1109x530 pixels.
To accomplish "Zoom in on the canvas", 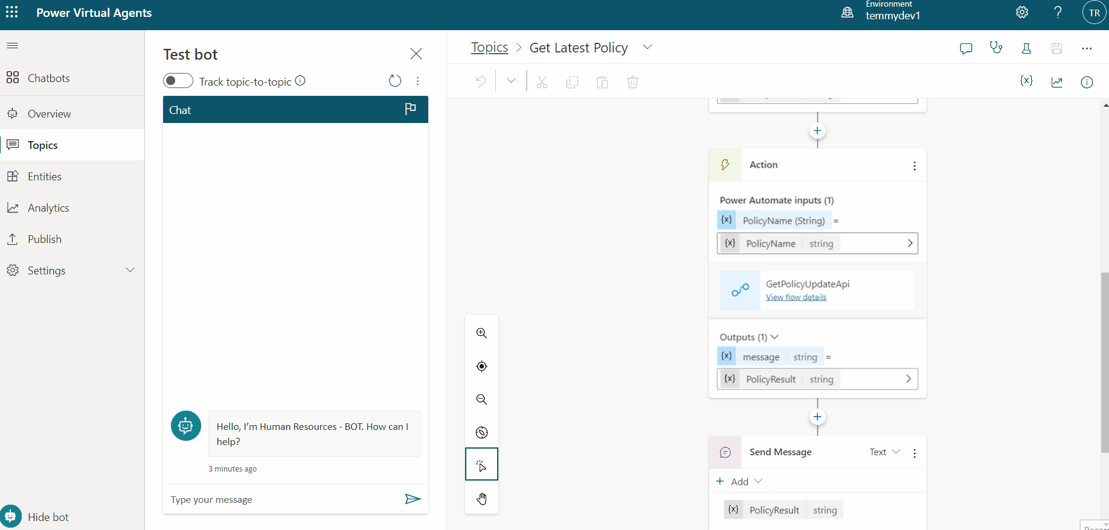I will point(481,333).
